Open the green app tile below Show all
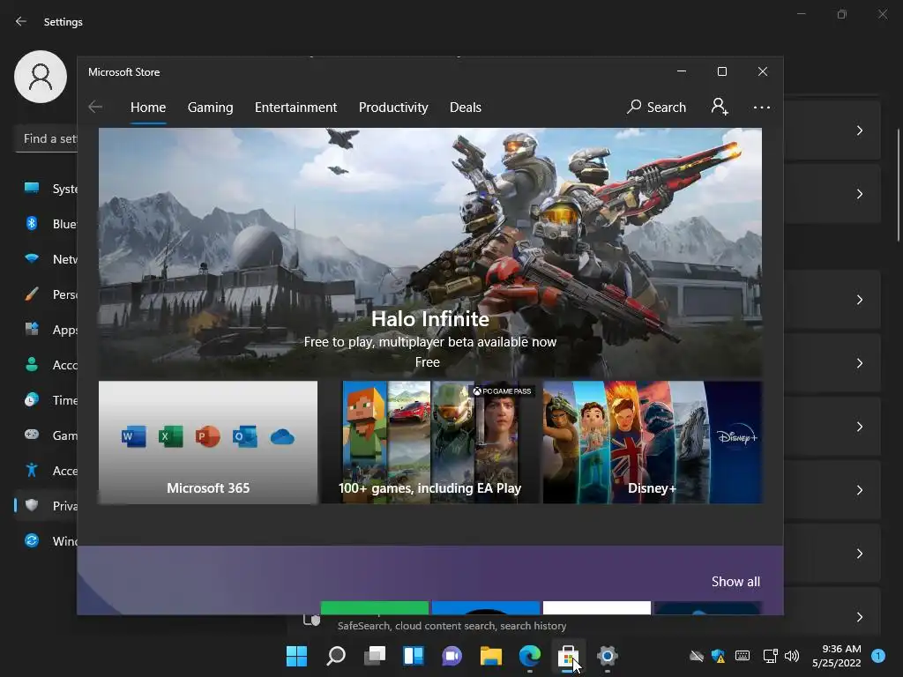 pos(374,607)
